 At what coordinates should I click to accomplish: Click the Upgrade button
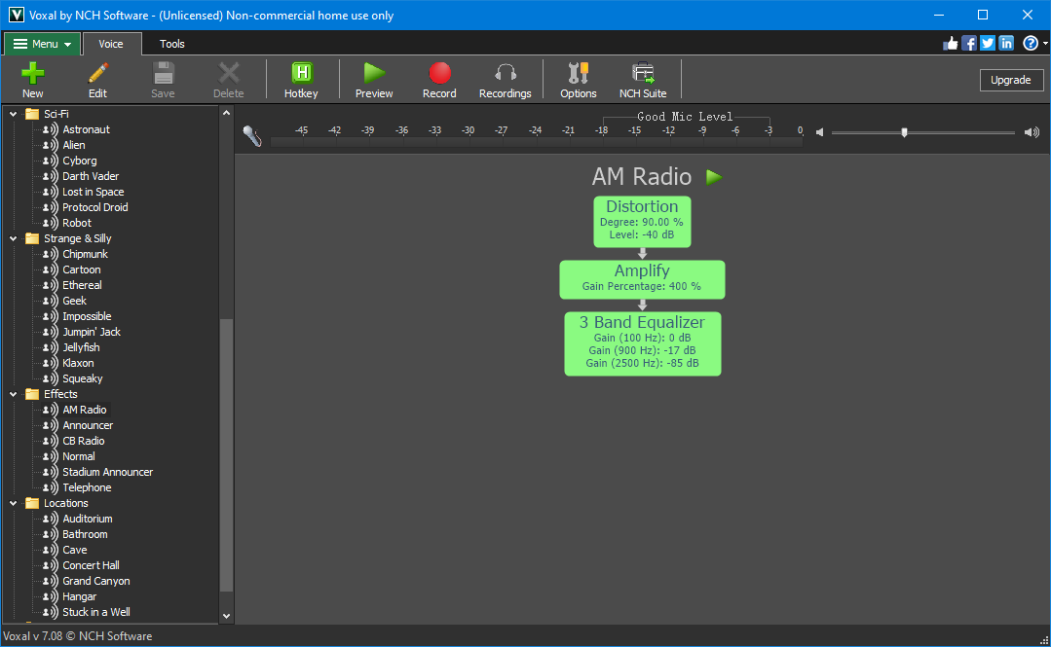click(1011, 80)
